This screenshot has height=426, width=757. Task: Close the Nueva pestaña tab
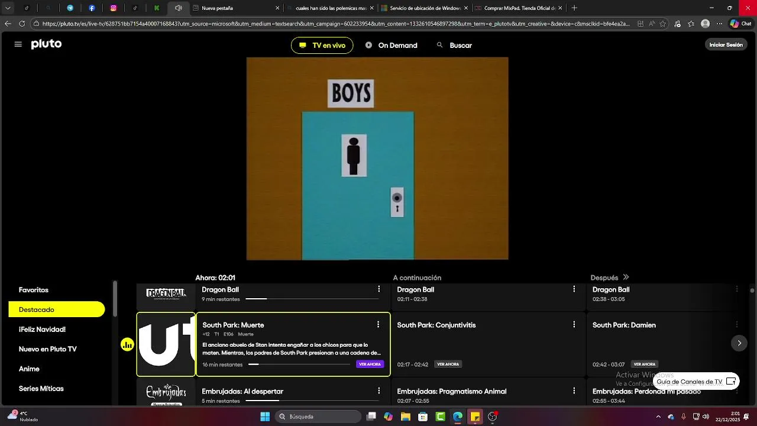[x=277, y=8]
